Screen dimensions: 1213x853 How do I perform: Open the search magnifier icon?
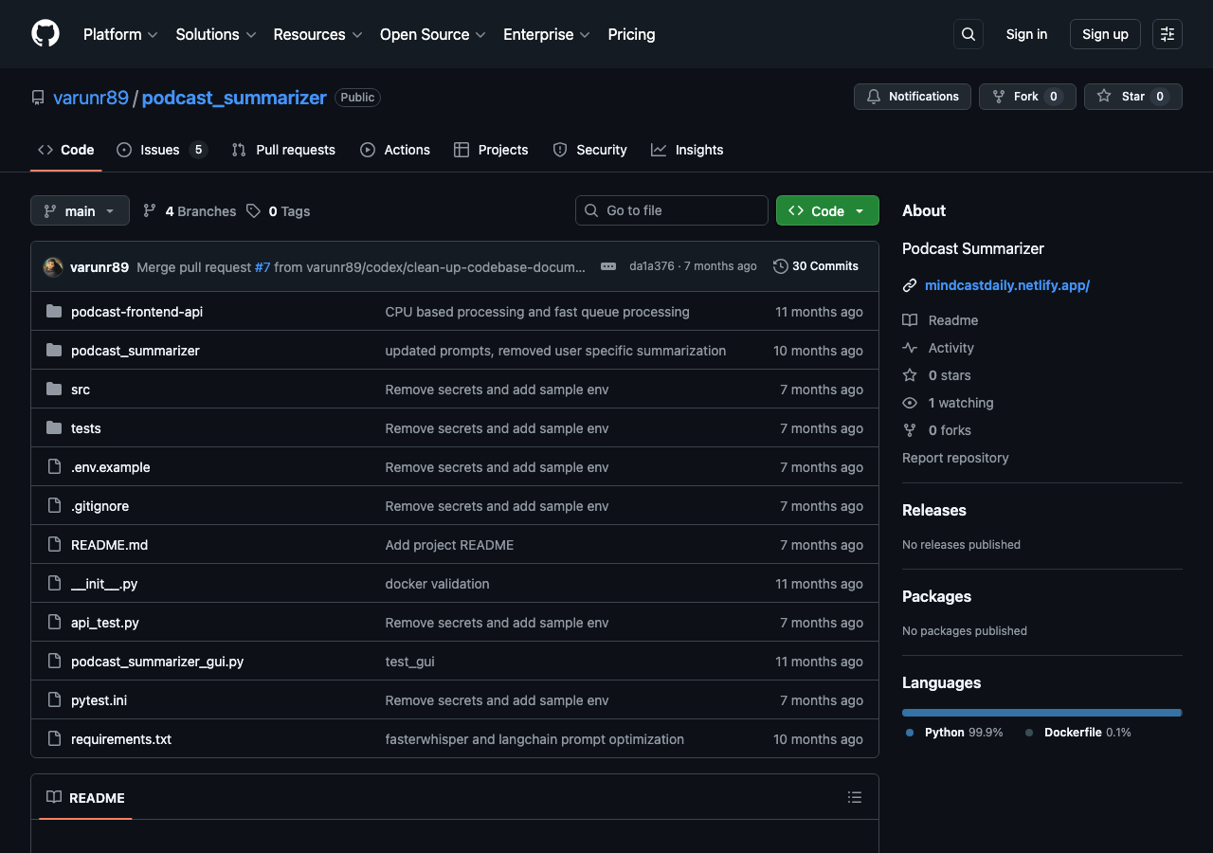click(968, 34)
